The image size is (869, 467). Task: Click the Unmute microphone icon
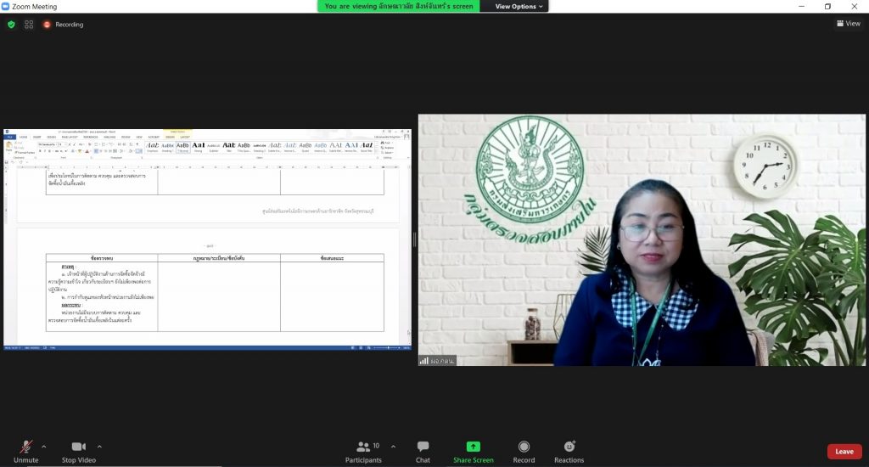click(25, 447)
